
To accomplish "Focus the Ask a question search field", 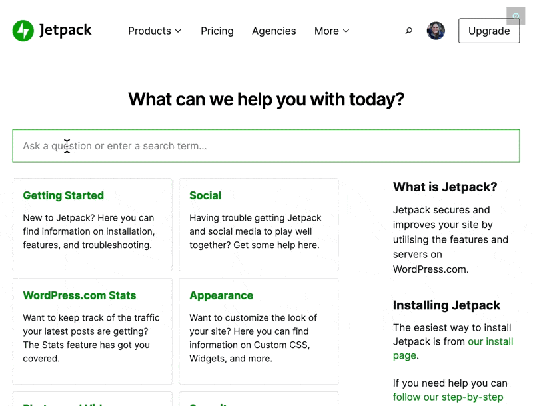I will [266, 146].
